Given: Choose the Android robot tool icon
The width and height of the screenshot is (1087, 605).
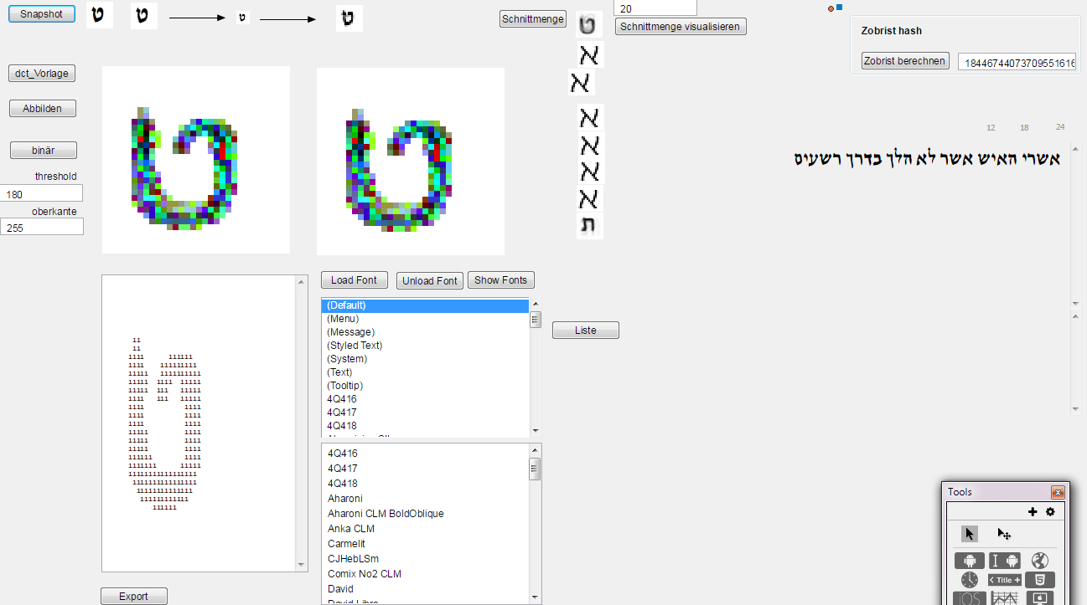Looking at the screenshot, I should 969,561.
